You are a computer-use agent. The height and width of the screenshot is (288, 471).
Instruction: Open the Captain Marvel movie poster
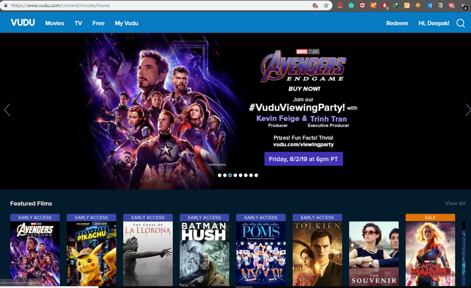click(430, 254)
